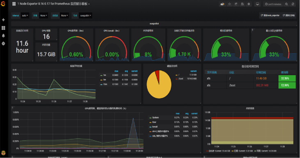Open the Configuration gear icon in sidebar
Viewport: 300px width, 158px height.
(3, 44)
